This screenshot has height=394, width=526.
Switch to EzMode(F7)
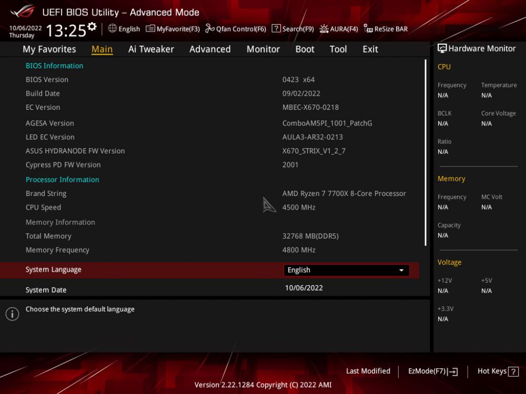(433, 371)
